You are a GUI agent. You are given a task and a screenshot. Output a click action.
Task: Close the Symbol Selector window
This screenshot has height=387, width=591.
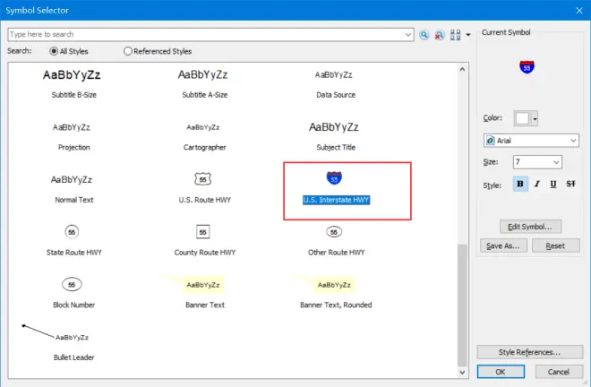point(579,11)
